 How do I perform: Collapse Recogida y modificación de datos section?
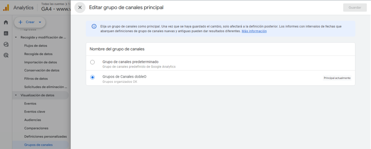[16, 37]
